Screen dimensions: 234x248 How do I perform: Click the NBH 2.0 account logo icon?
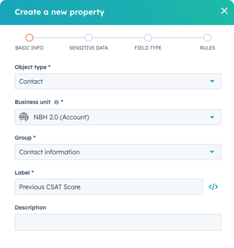click(24, 117)
